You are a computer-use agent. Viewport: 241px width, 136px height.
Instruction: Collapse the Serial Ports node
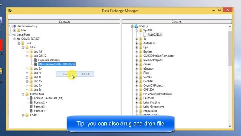(x=10, y=35)
